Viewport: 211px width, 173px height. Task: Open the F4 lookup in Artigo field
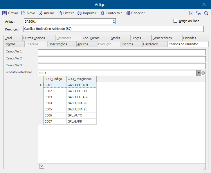pos(114,21)
